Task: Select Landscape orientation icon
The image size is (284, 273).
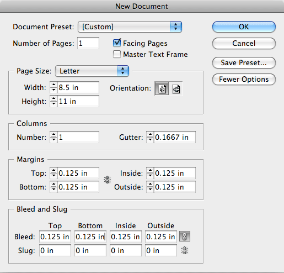Action: pyautogui.click(x=176, y=88)
